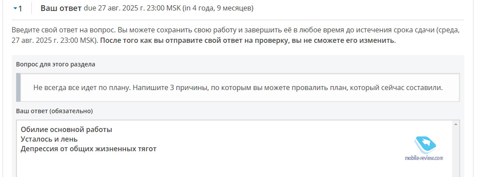480x177 pixels.
Task: Click the step number 1 label
Action: (20, 9)
